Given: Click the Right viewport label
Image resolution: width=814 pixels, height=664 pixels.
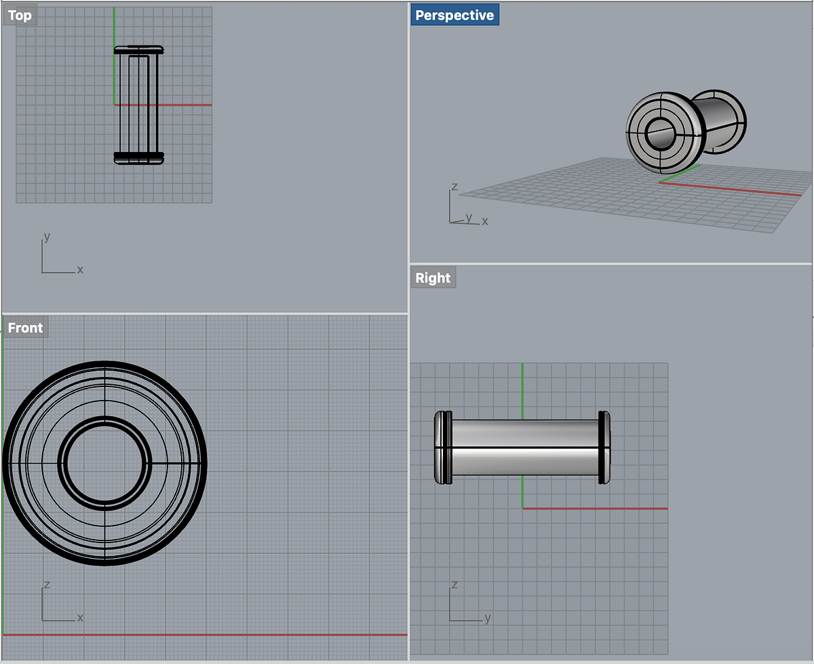Looking at the screenshot, I should pyautogui.click(x=433, y=278).
